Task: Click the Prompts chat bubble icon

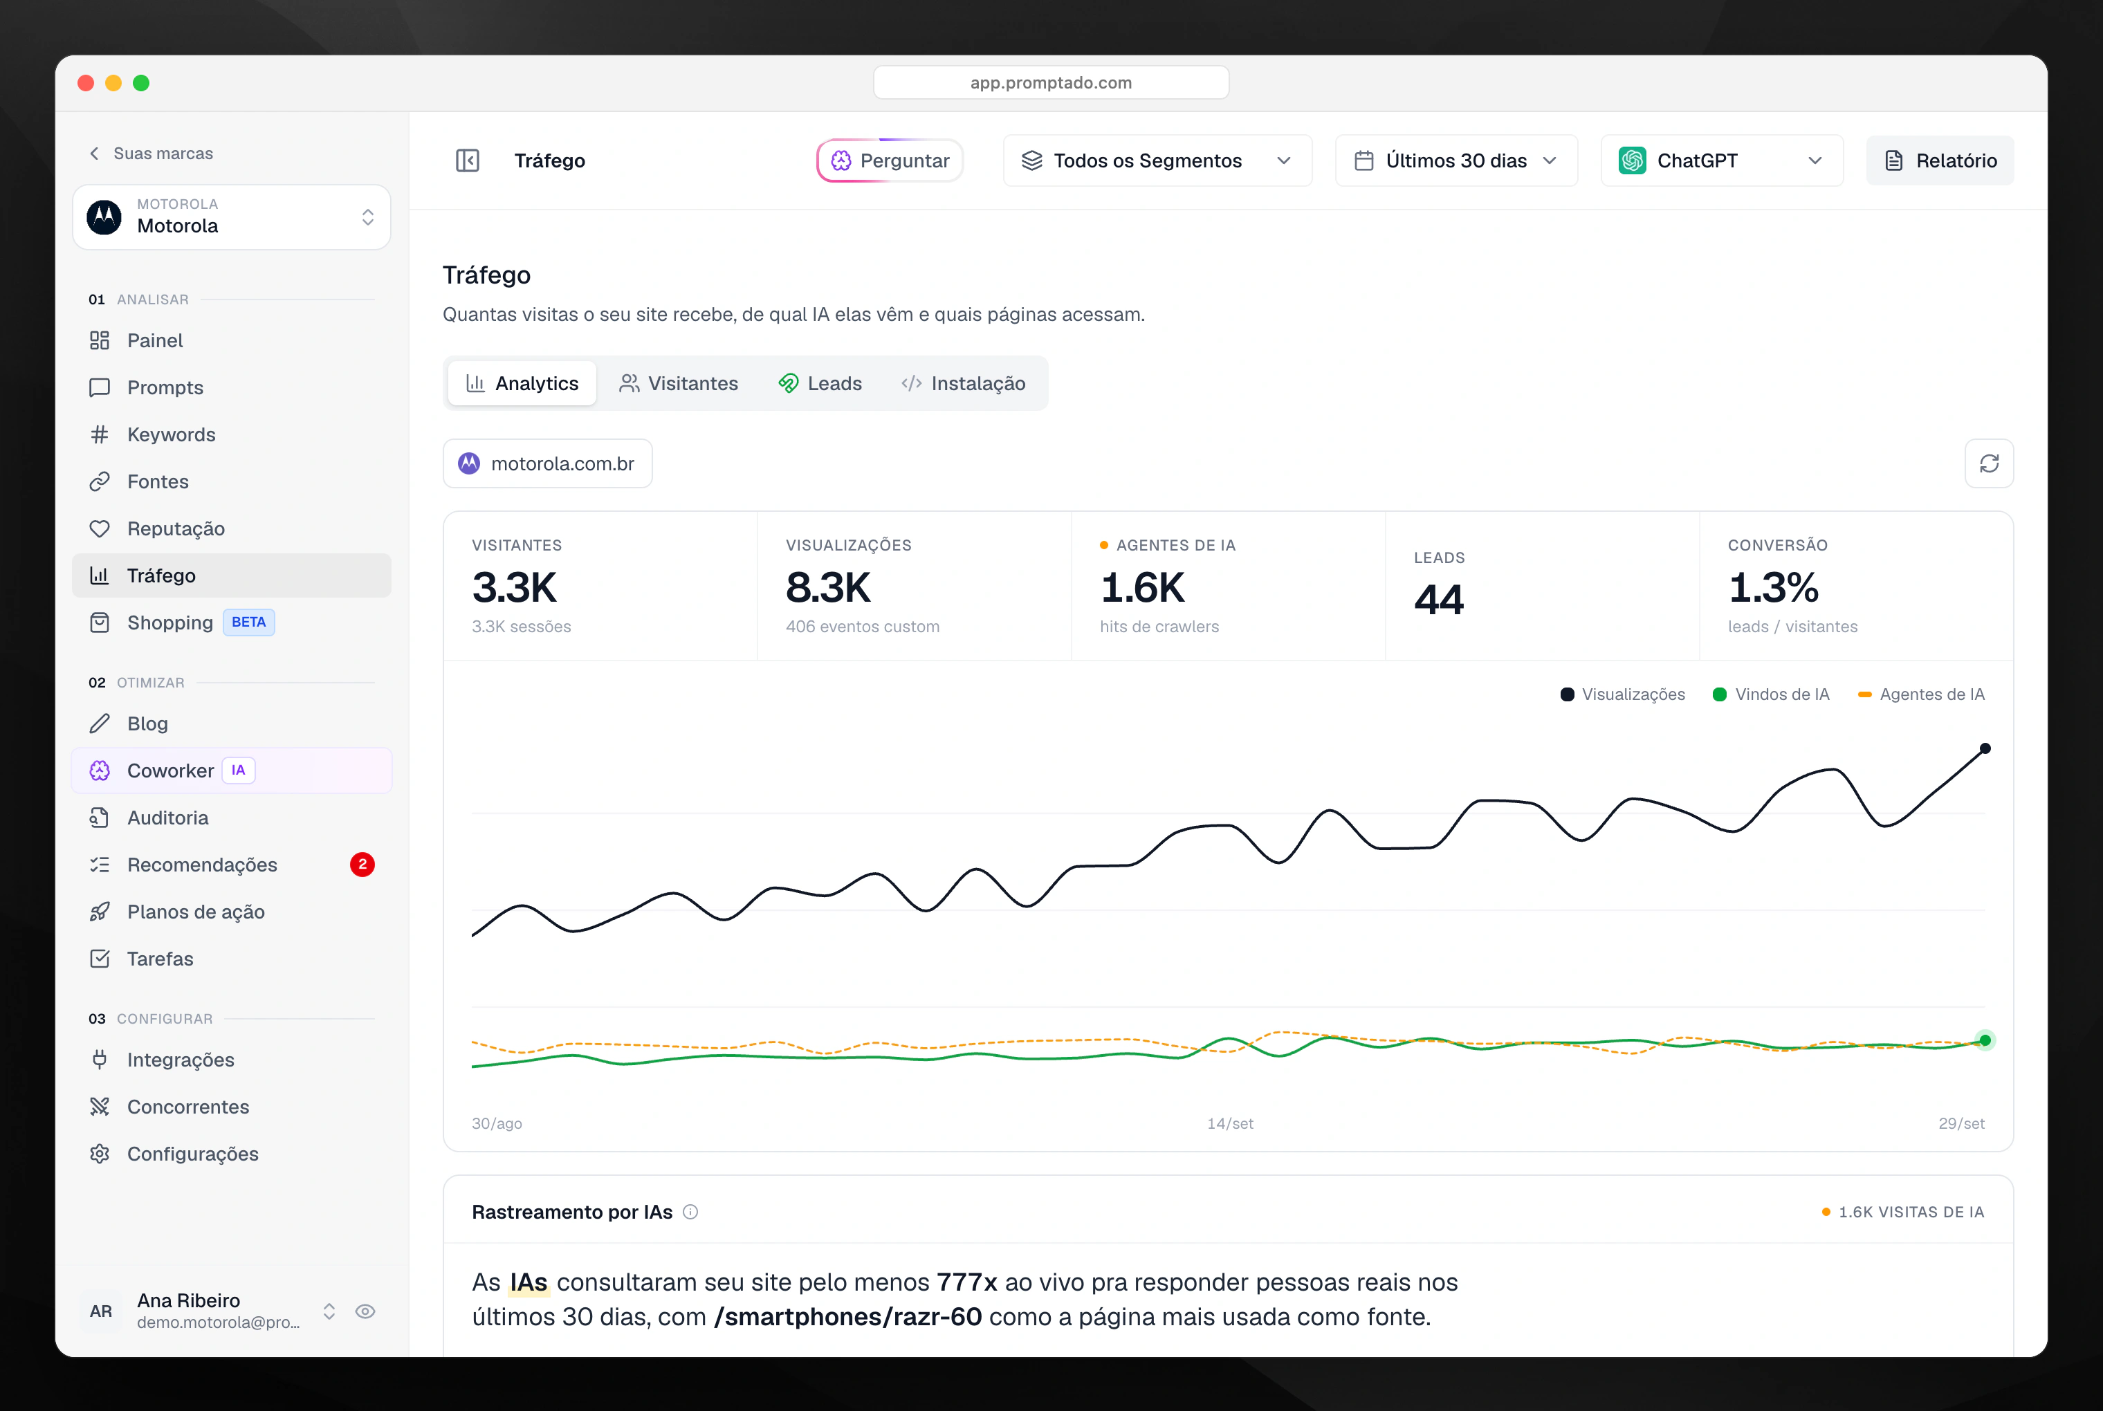Action: 100,387
